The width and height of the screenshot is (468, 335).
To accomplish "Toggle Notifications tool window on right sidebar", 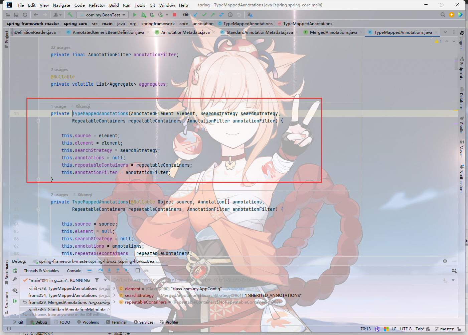I will (x=461, y=179).
